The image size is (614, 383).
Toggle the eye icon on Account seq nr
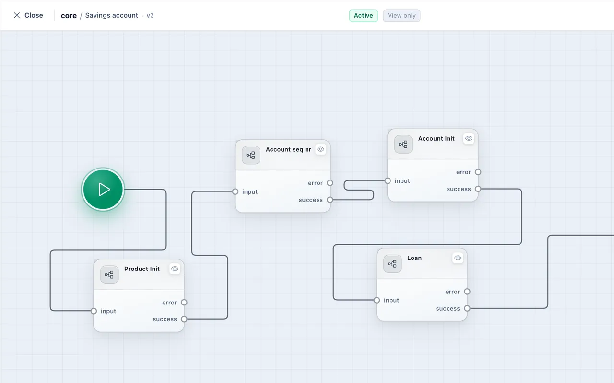coord(321,149)
